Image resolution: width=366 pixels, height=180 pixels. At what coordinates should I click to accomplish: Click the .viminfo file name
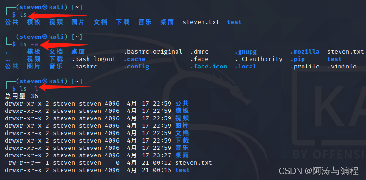(342, 67)
